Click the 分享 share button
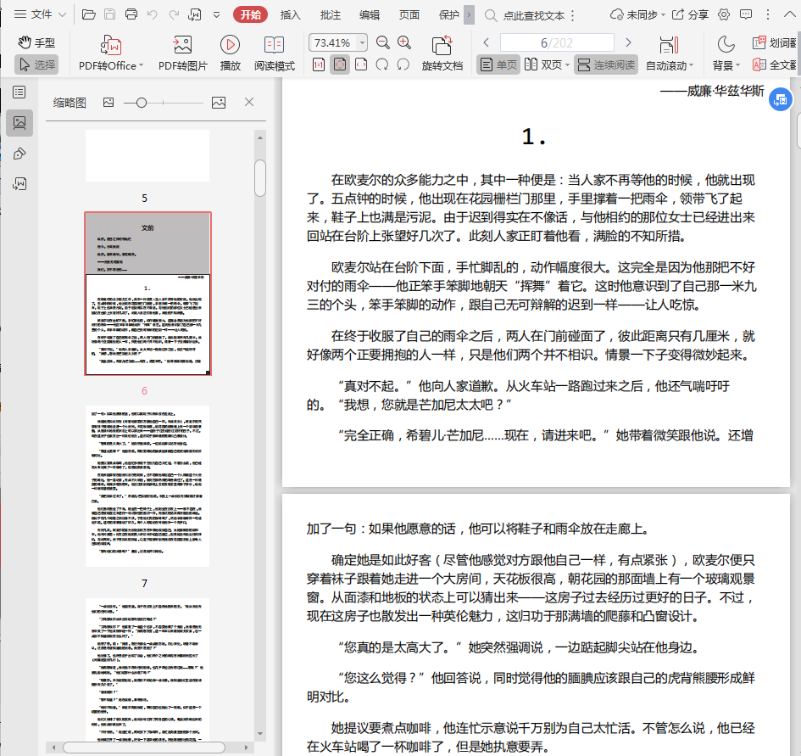801x756 pixels. [690, 14]
